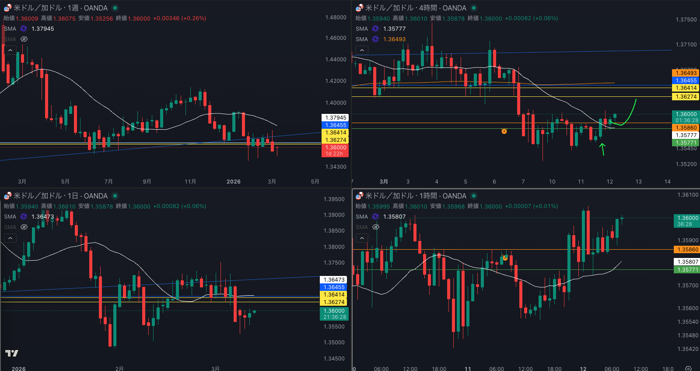The width and height of the screenshot is (700, 371).
Task: Collapse the indicator legend in 1-hour chart
Action: coord(362,238)
